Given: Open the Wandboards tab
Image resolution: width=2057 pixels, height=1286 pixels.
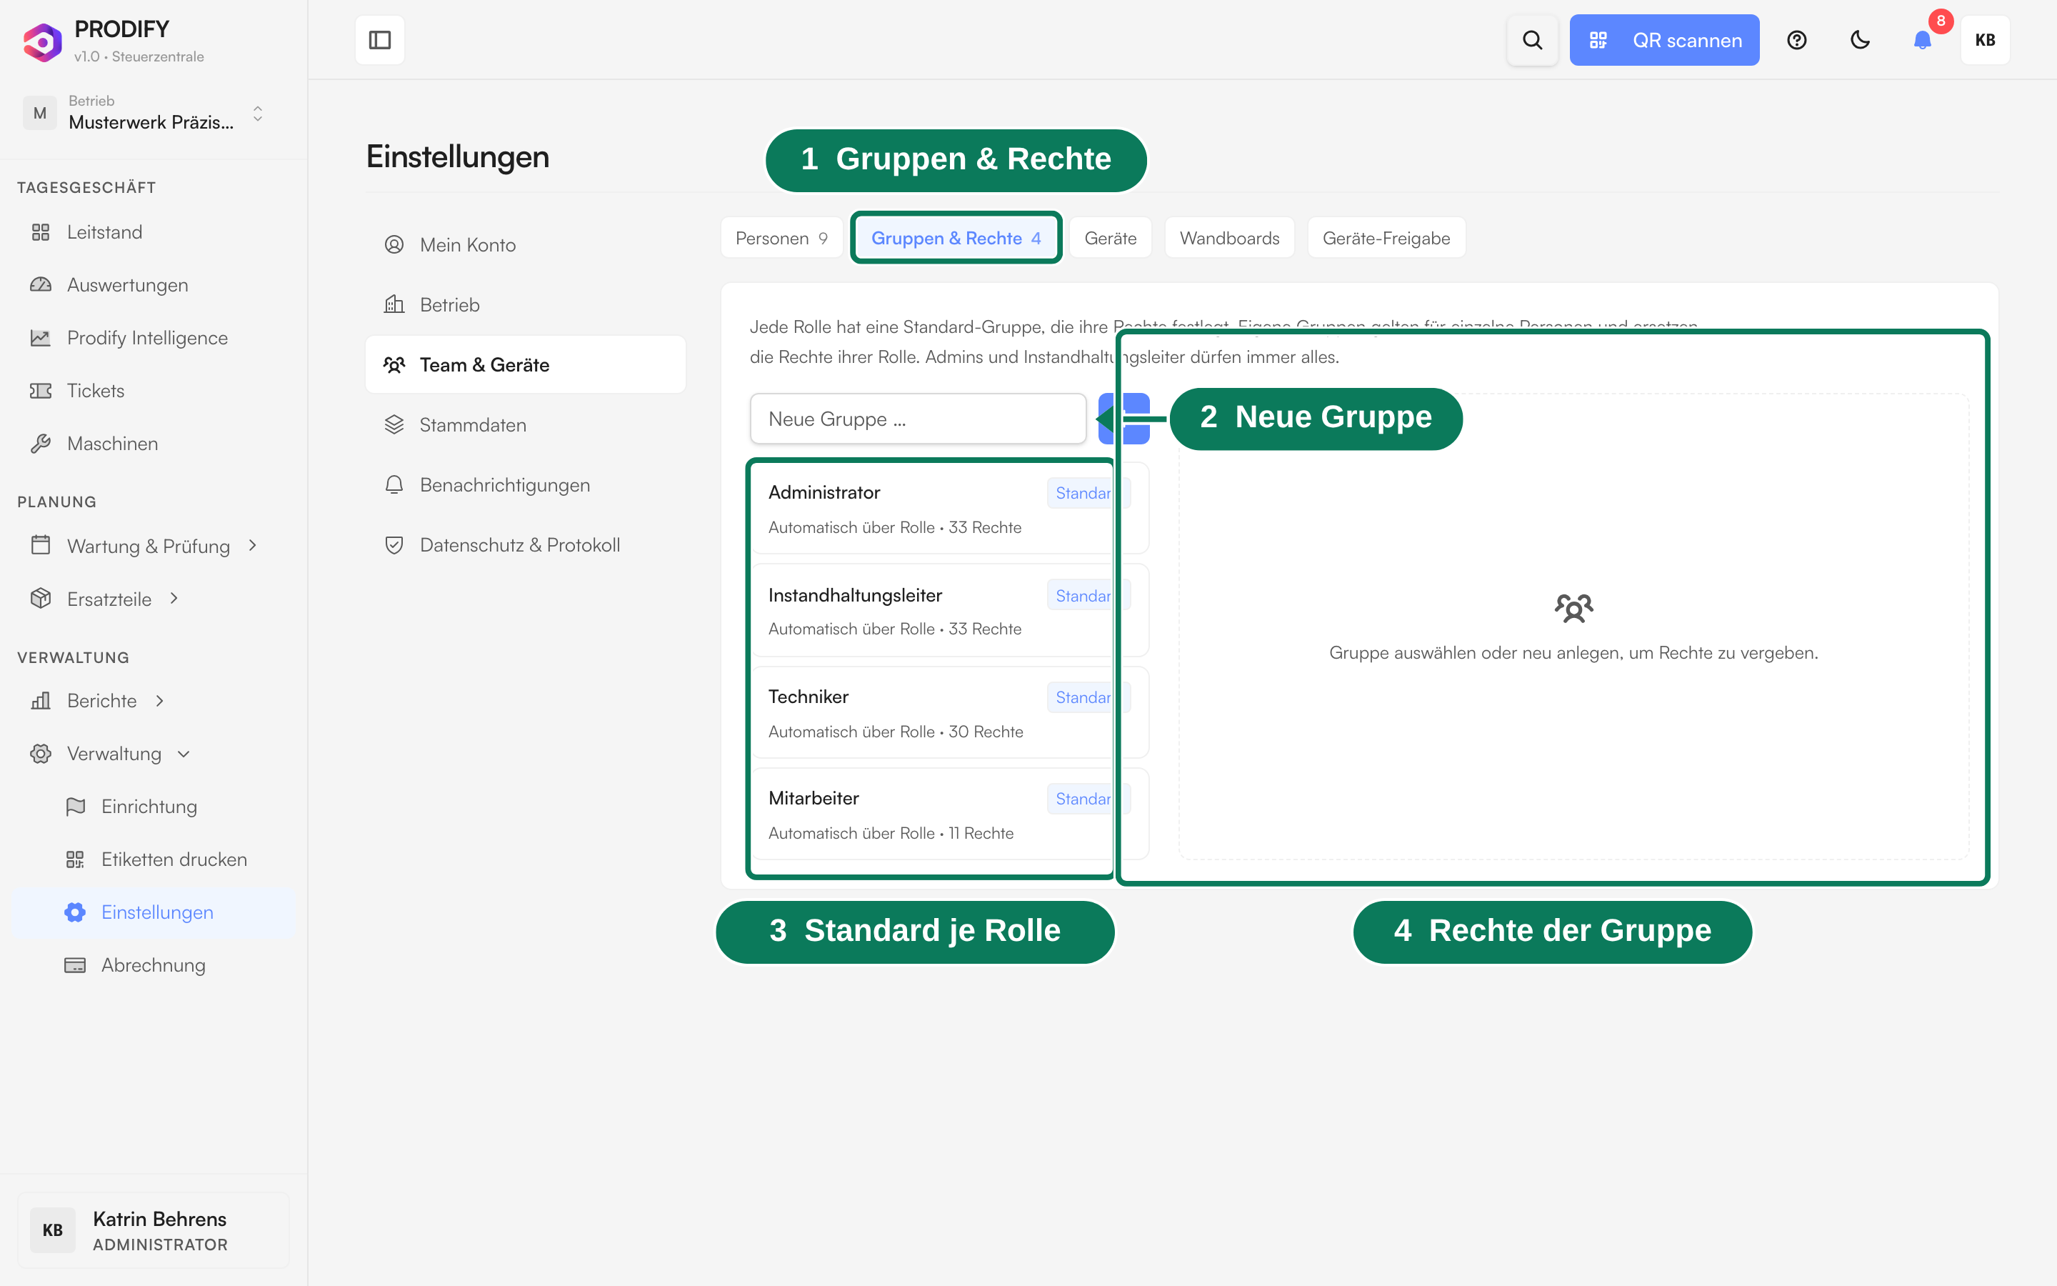Looking at the screenshot, I should [1229, 238].
